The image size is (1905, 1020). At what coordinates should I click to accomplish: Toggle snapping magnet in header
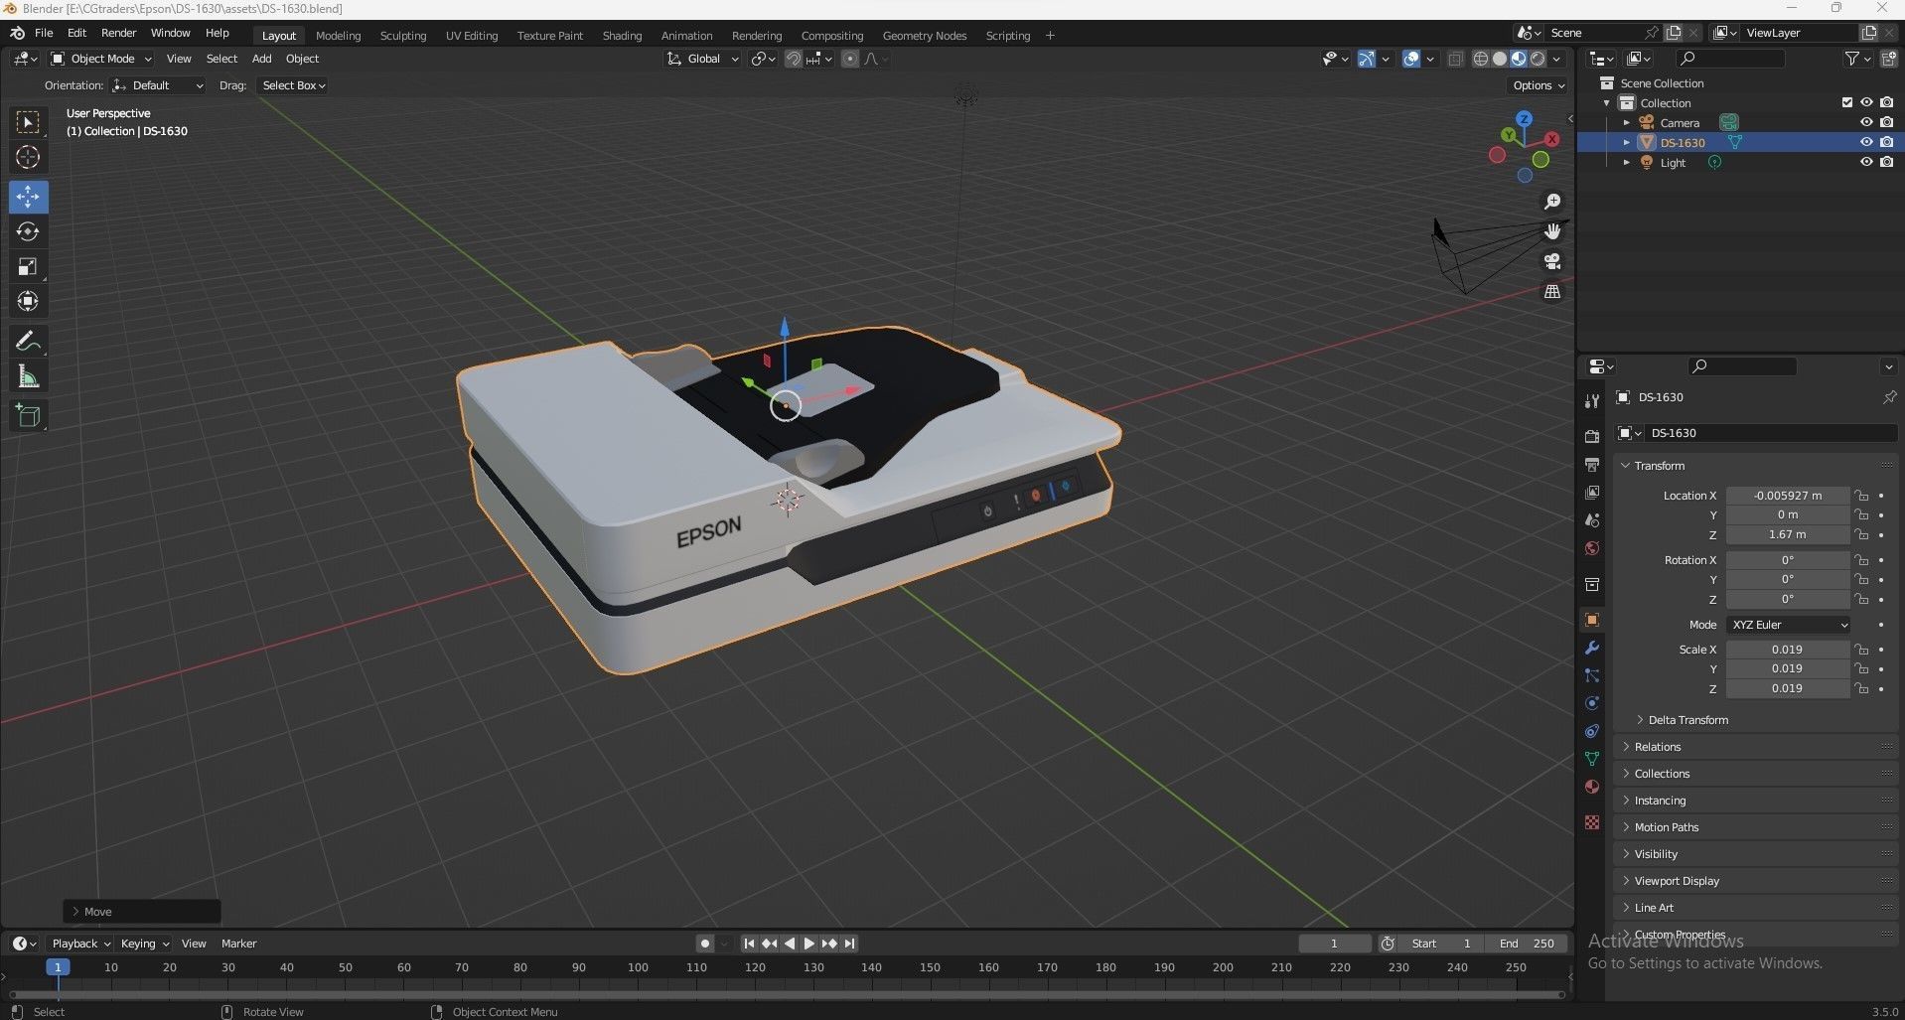[793, 59]
